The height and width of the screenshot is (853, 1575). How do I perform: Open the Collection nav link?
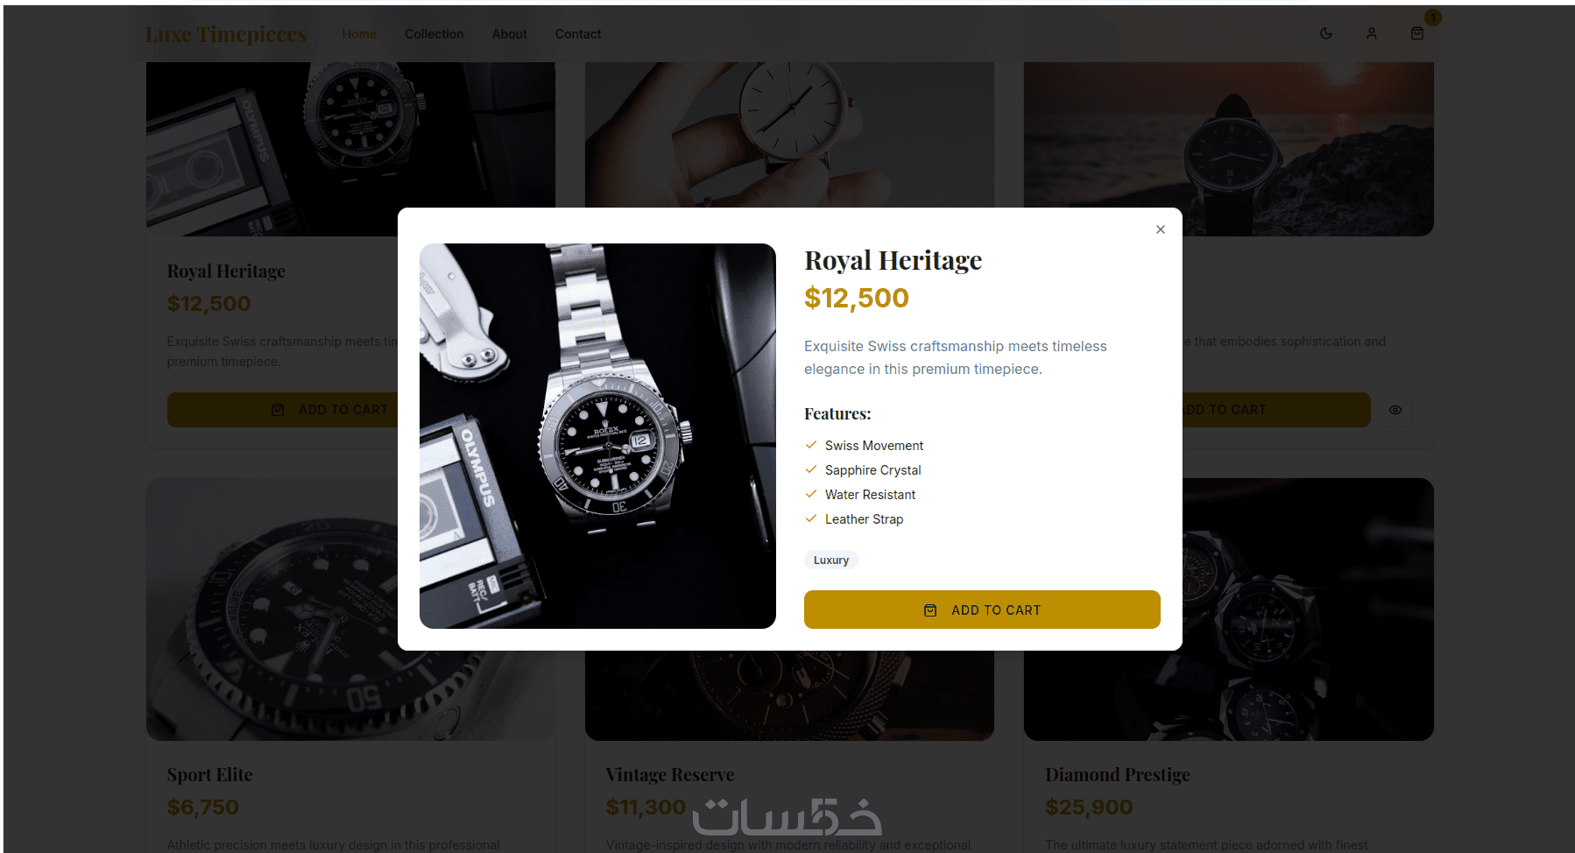coord(434,34)
